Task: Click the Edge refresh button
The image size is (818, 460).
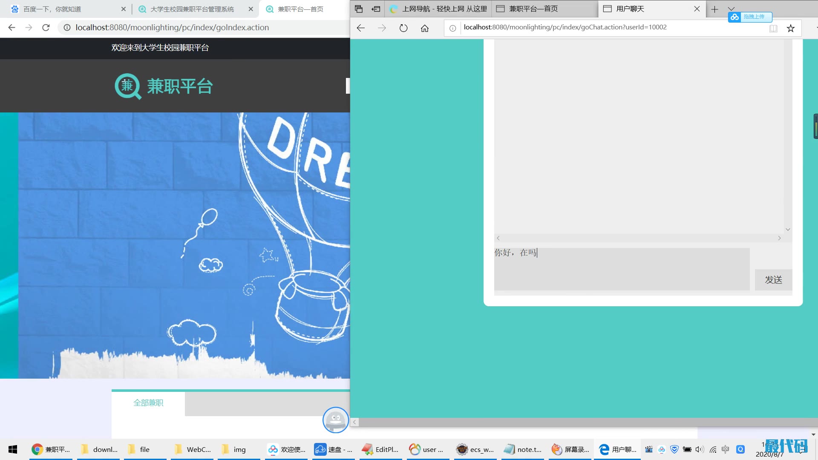Action: pos(403,28)
